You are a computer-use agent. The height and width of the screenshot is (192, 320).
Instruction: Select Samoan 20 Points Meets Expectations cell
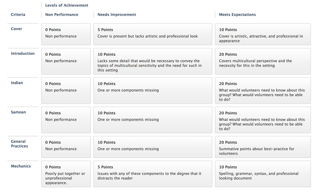pyautogui.click(x=266, y=120)
